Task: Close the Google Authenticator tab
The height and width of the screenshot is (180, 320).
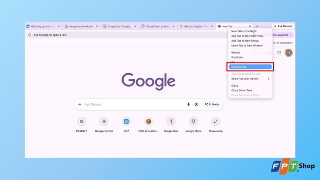Action: tap(97, 26)
